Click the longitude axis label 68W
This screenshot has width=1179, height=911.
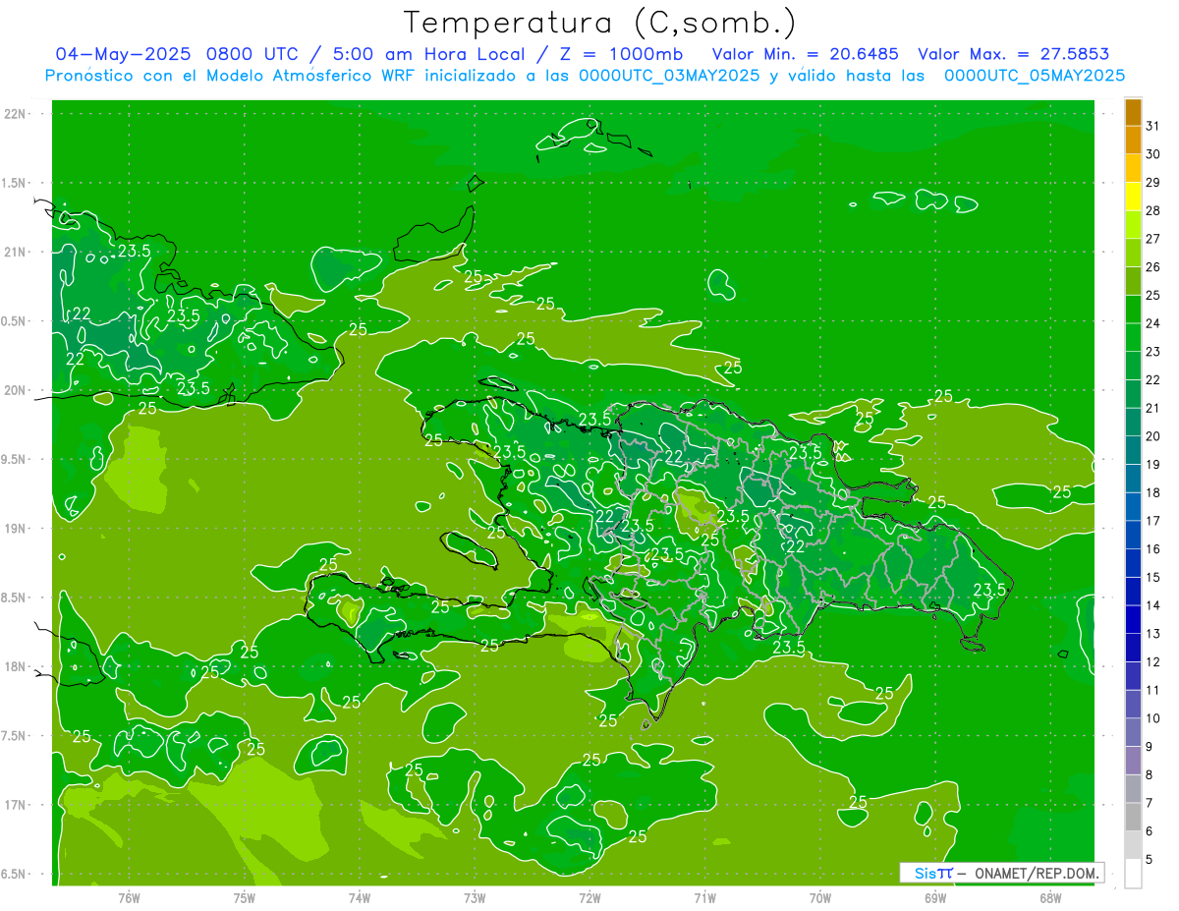1049,897
